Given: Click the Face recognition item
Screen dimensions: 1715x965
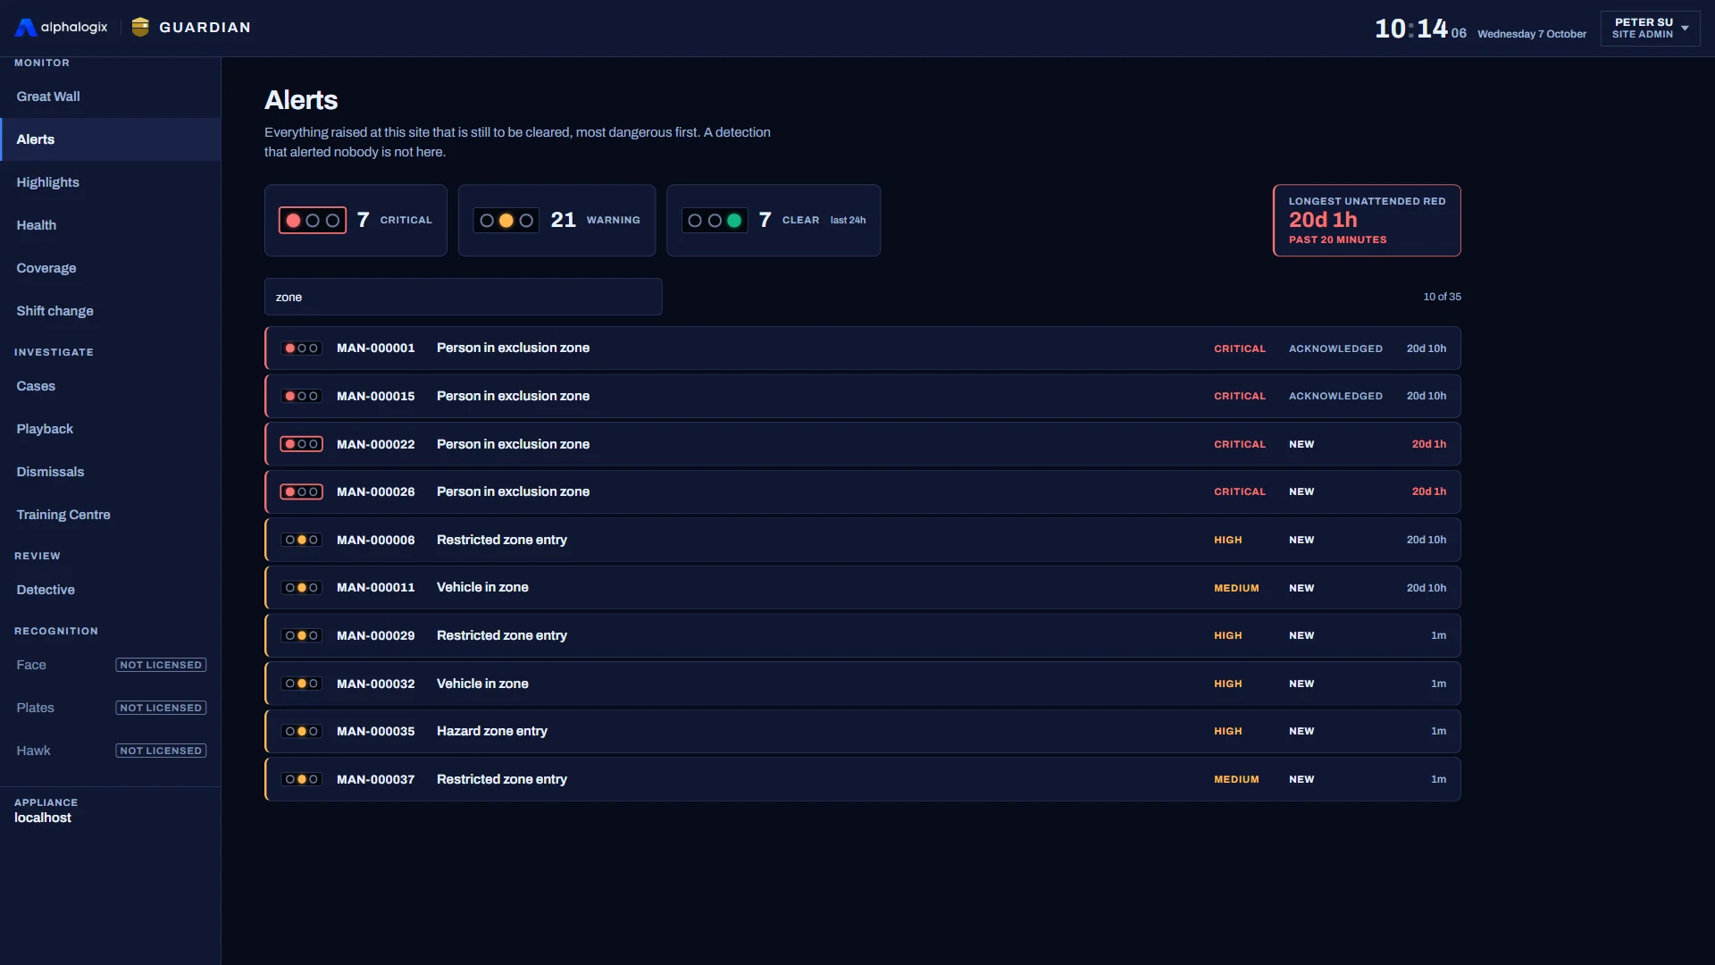Looking at the screenshot, I should click(x=111, y=665).
